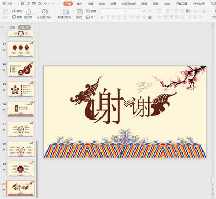The height and width of the screenshot is (199, 216).
Task: Collapse the slide panel with double chevron
Action: point(2,28)
